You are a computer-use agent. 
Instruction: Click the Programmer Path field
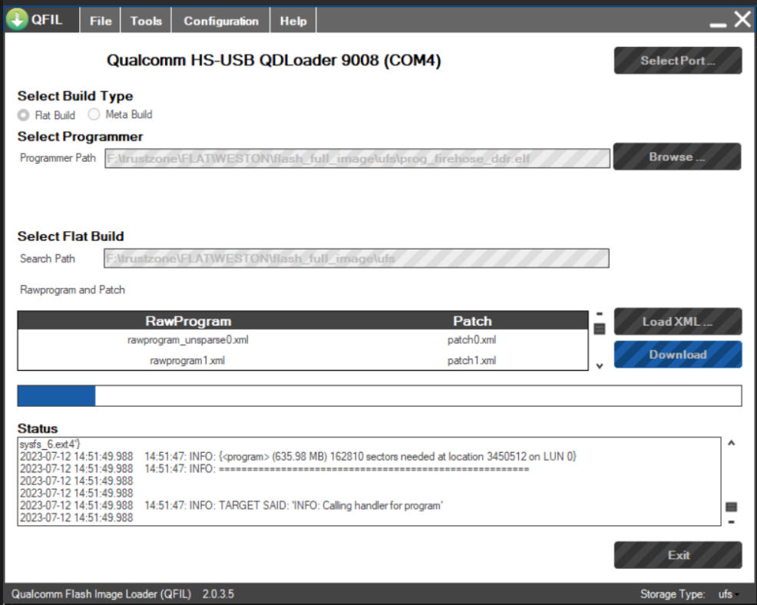click(x=357, y=158)
